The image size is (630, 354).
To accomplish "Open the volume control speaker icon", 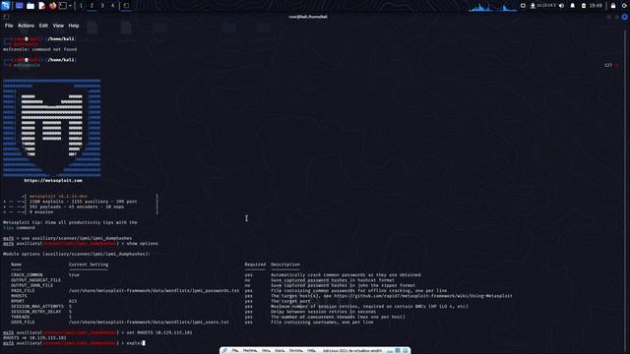I will [x=562, y=6].
